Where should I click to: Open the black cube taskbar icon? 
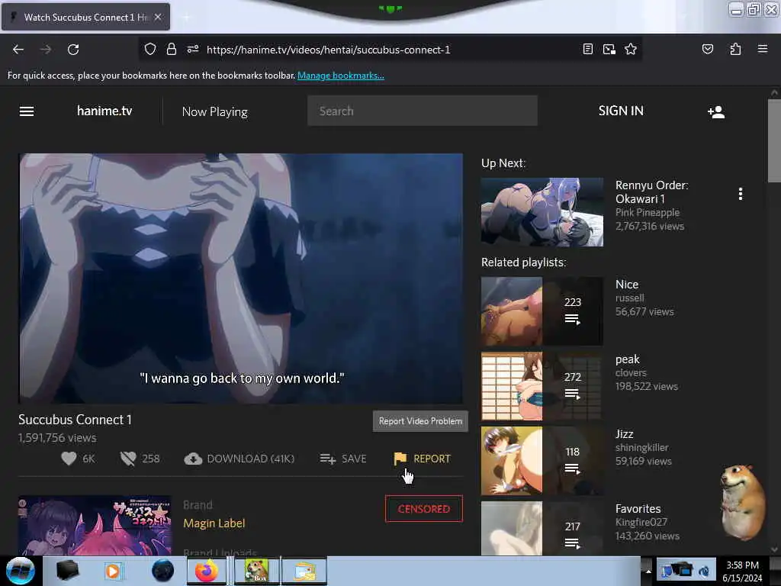67,571
